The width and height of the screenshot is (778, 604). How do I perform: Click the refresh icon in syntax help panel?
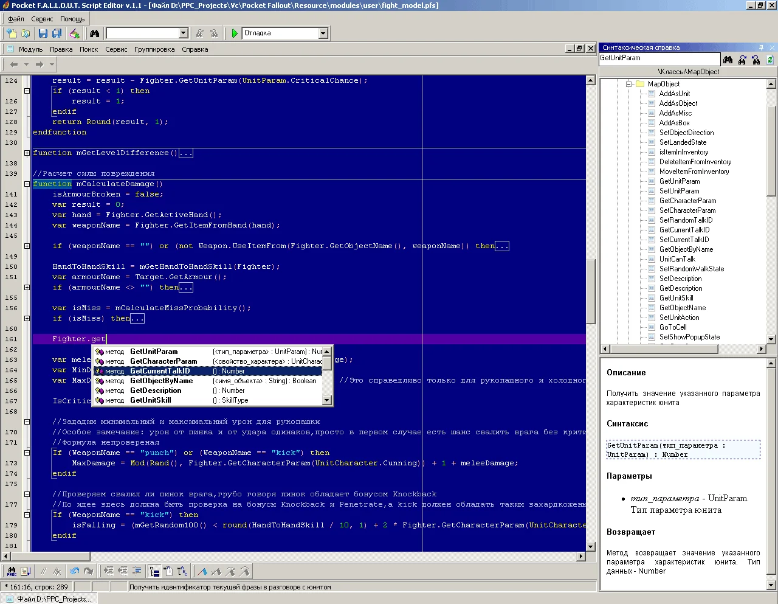[770, 60]
